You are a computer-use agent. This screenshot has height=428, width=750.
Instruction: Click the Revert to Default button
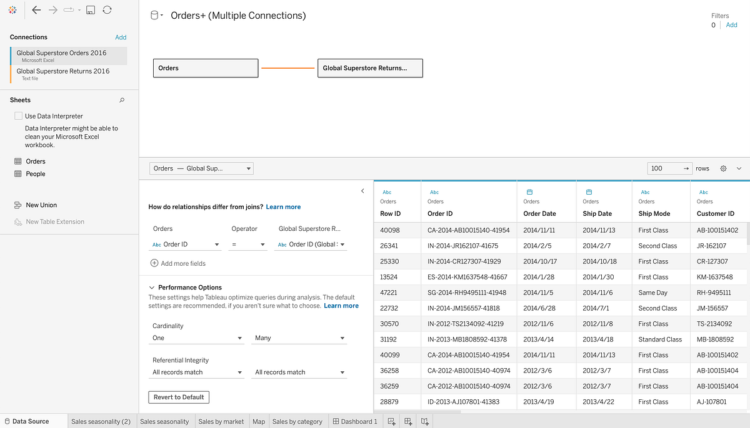click(x=179, y=397)
